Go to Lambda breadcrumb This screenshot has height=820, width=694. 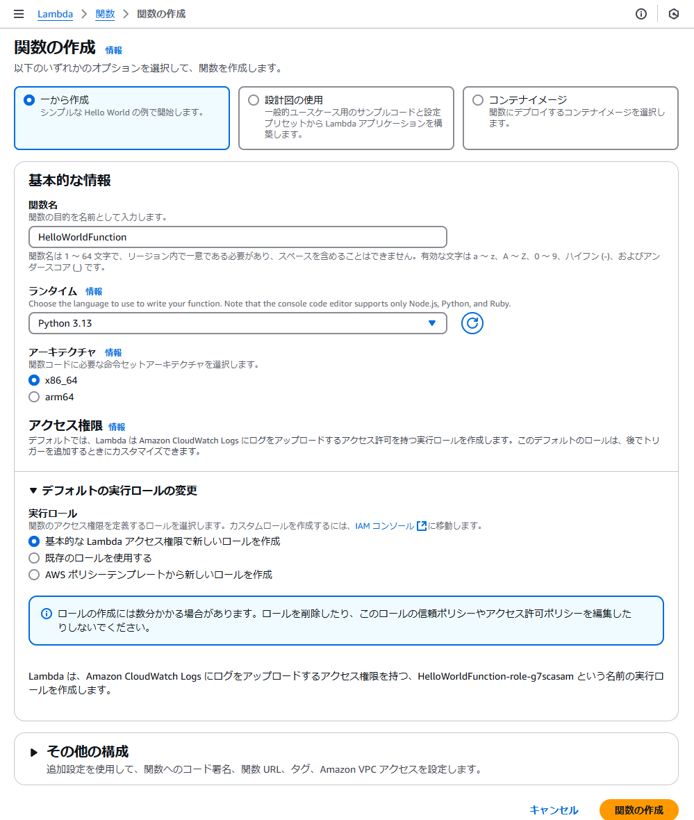click(55, 14)
